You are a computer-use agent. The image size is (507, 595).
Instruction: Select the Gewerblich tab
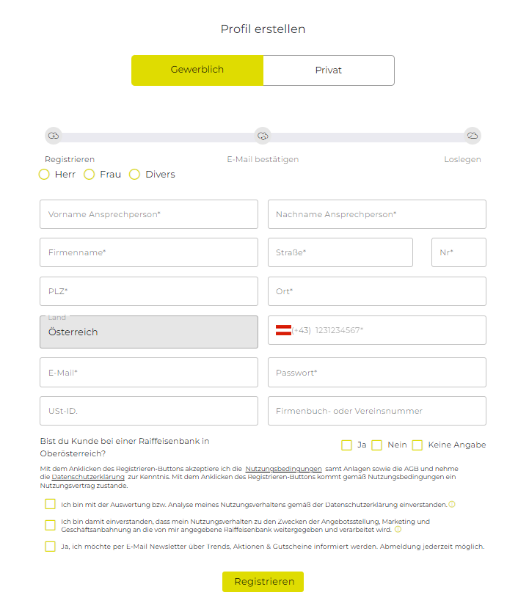point(197,70)
